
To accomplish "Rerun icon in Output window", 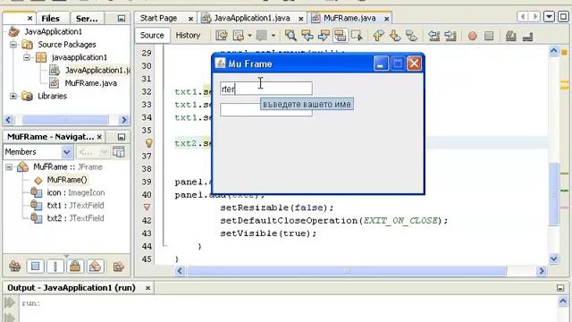I will (10, 302).
